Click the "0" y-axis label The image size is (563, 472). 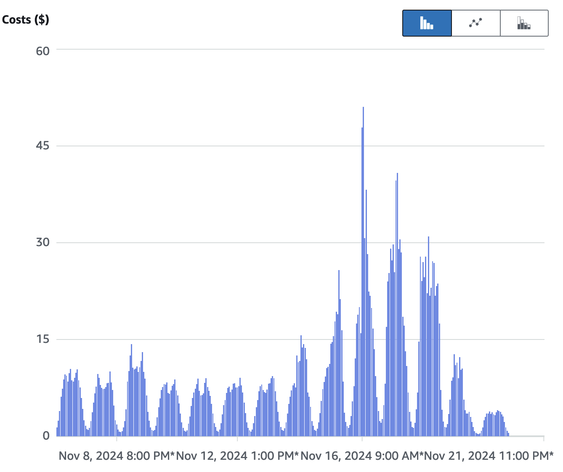click(x=46, y=436)
